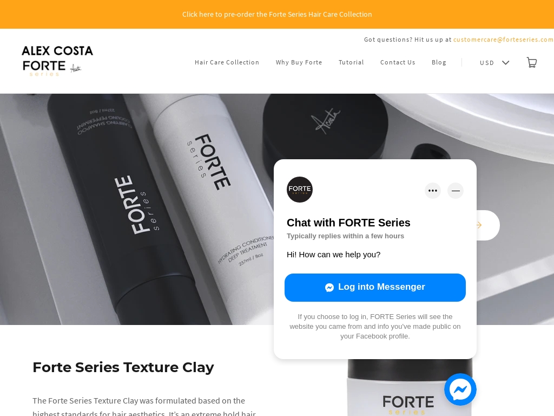Expand the USD currency dropdown

click(494, 63)
